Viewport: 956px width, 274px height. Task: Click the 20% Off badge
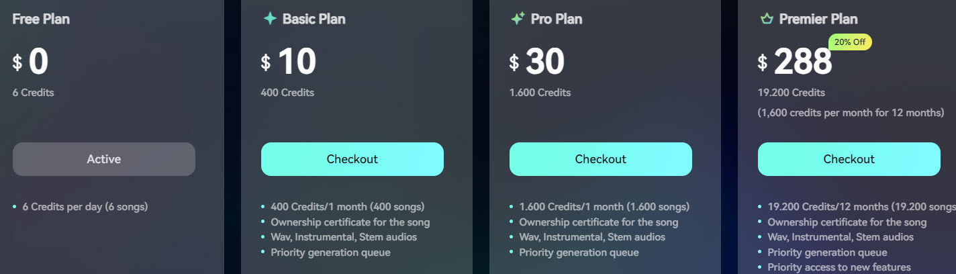tap(850, 42)
